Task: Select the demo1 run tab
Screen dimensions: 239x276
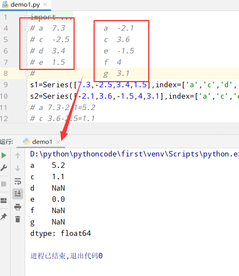Action: click(x=41, y=142)
